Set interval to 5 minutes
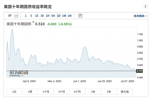 coord(31,16)
